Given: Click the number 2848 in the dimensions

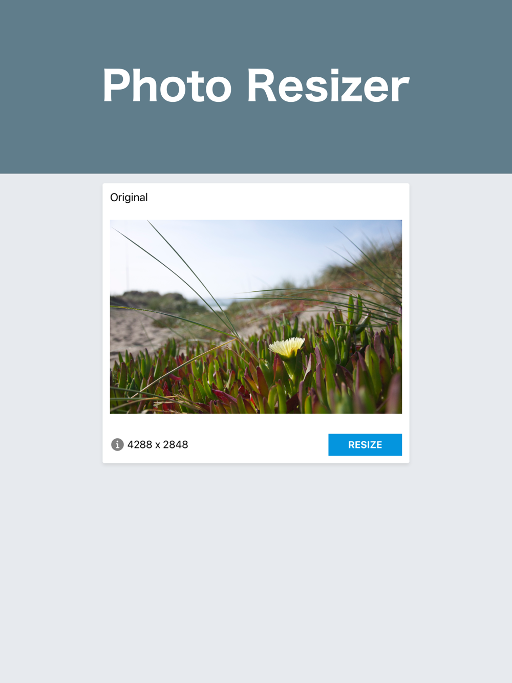Looking at the screenshot, I should pos(176,444).
